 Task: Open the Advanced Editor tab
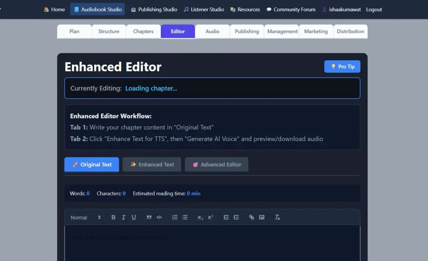217,164
